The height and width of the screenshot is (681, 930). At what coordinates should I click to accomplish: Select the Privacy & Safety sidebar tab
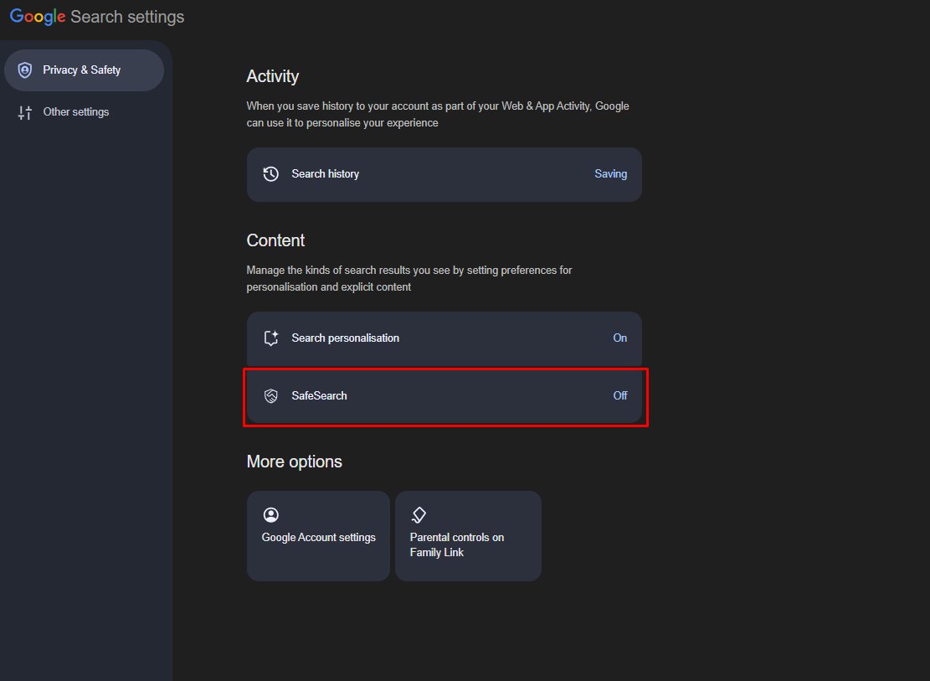click(84, 70)
